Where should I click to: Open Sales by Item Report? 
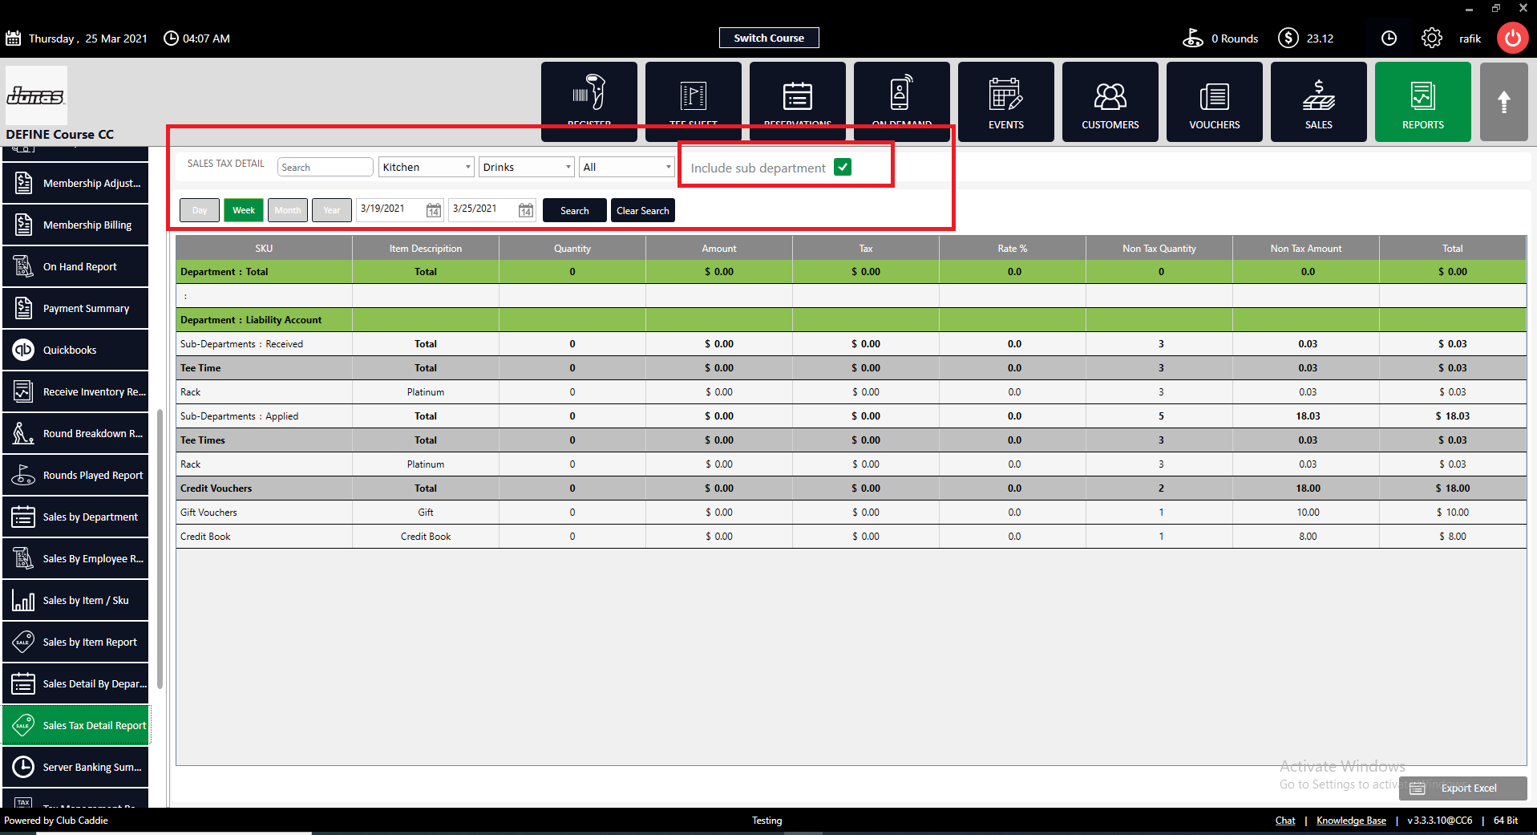pyautogui.click(x=75, y=642)
